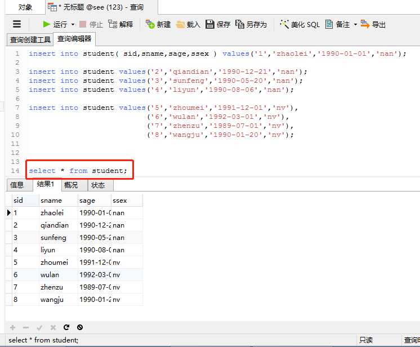Viewport: 420px width, 347px height.
Task: Click editor line number 14
Action: pyautogui.click(x=15, y=171)
